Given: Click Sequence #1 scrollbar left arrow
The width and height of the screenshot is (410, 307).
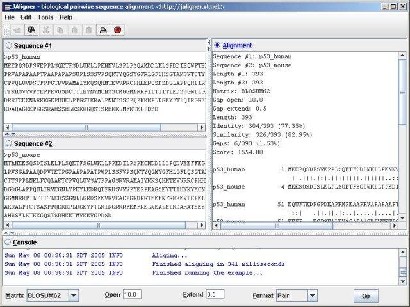Looking at the screenshot, I should tap(8, 127).
